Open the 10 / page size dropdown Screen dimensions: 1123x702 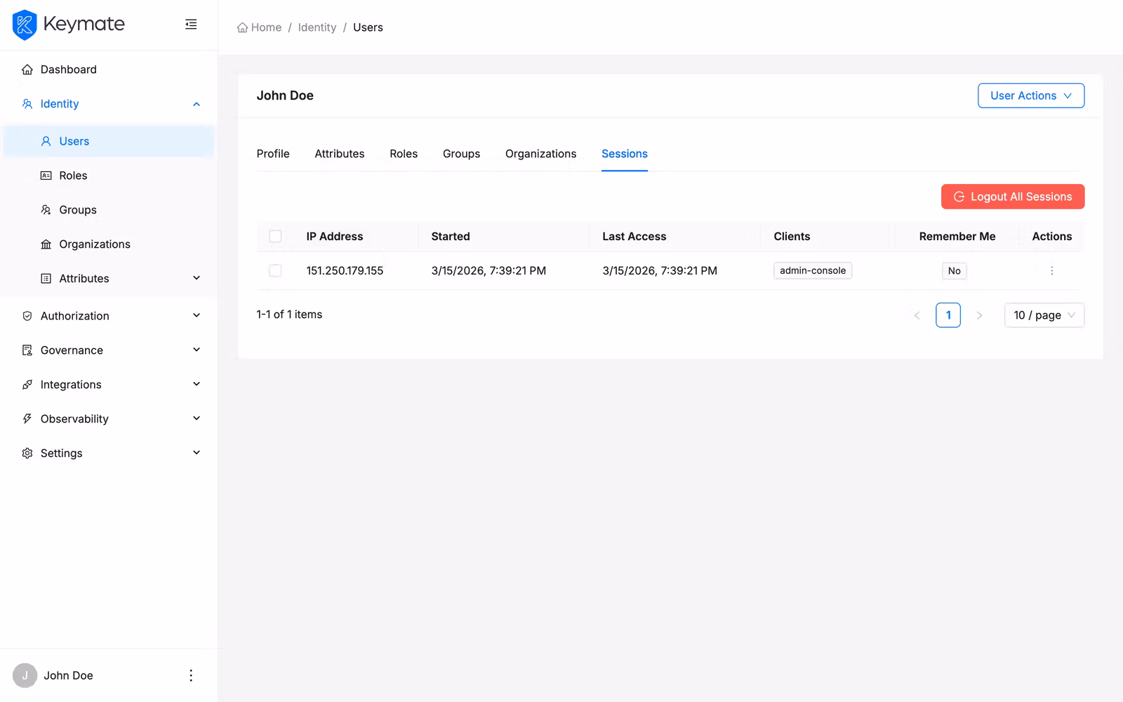point(1044,315)
